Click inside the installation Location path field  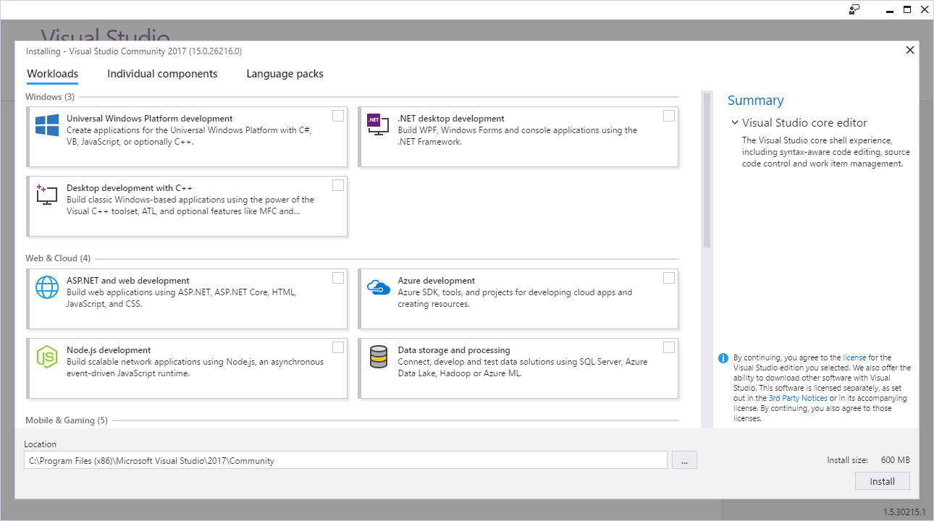pyautogui.click(x=348, y=459)
